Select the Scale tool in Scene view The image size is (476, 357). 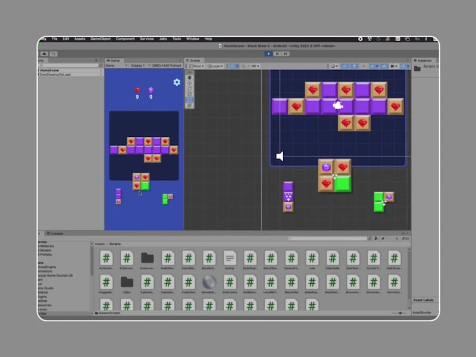[x=190, y=93]
